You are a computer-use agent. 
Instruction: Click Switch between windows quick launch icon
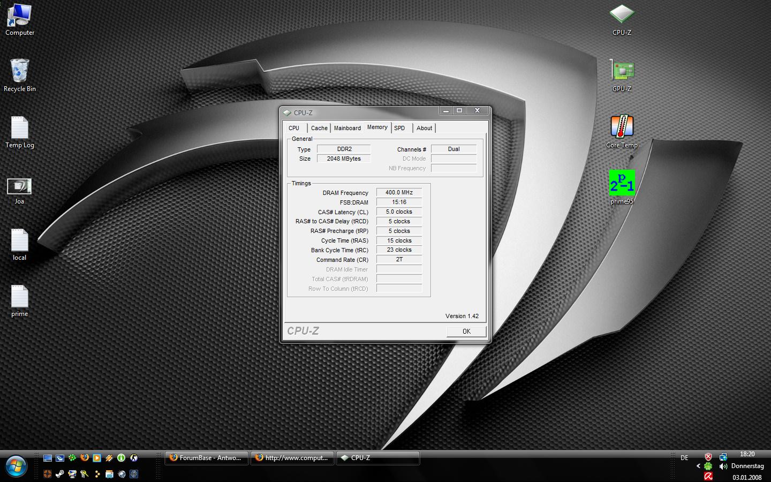click(60, 458)
